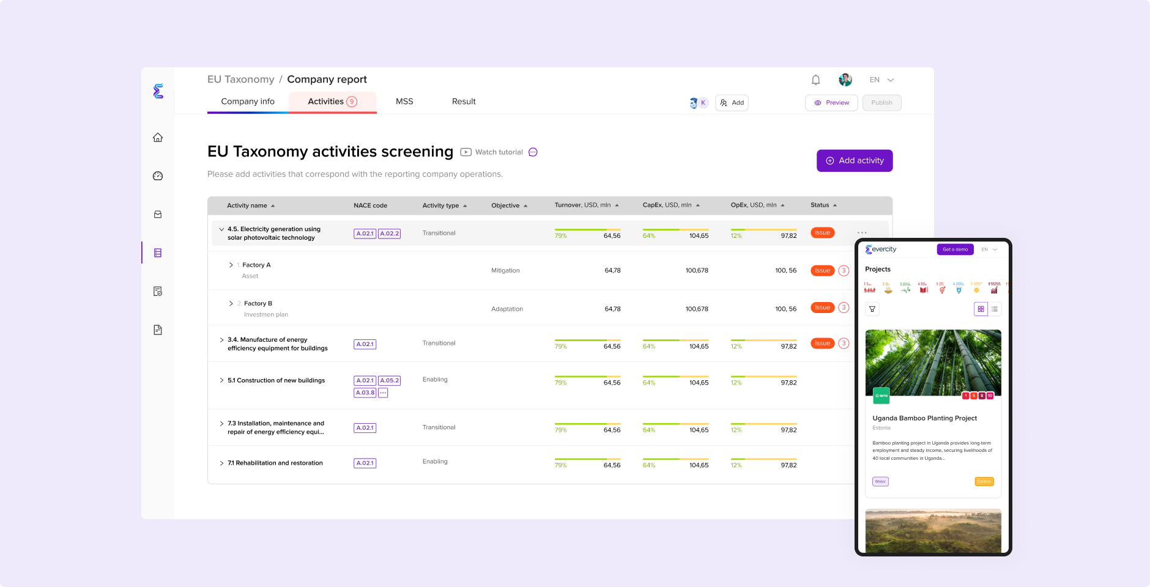
Task: Open the dashboard gauge icon in sidebar
Action: [158, 176]
